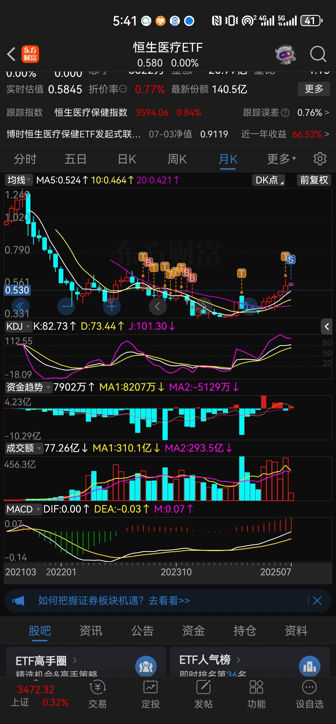
Task: Open KDJ indicator dropdown
Action: pyautogui.click(x=18, y=326)
